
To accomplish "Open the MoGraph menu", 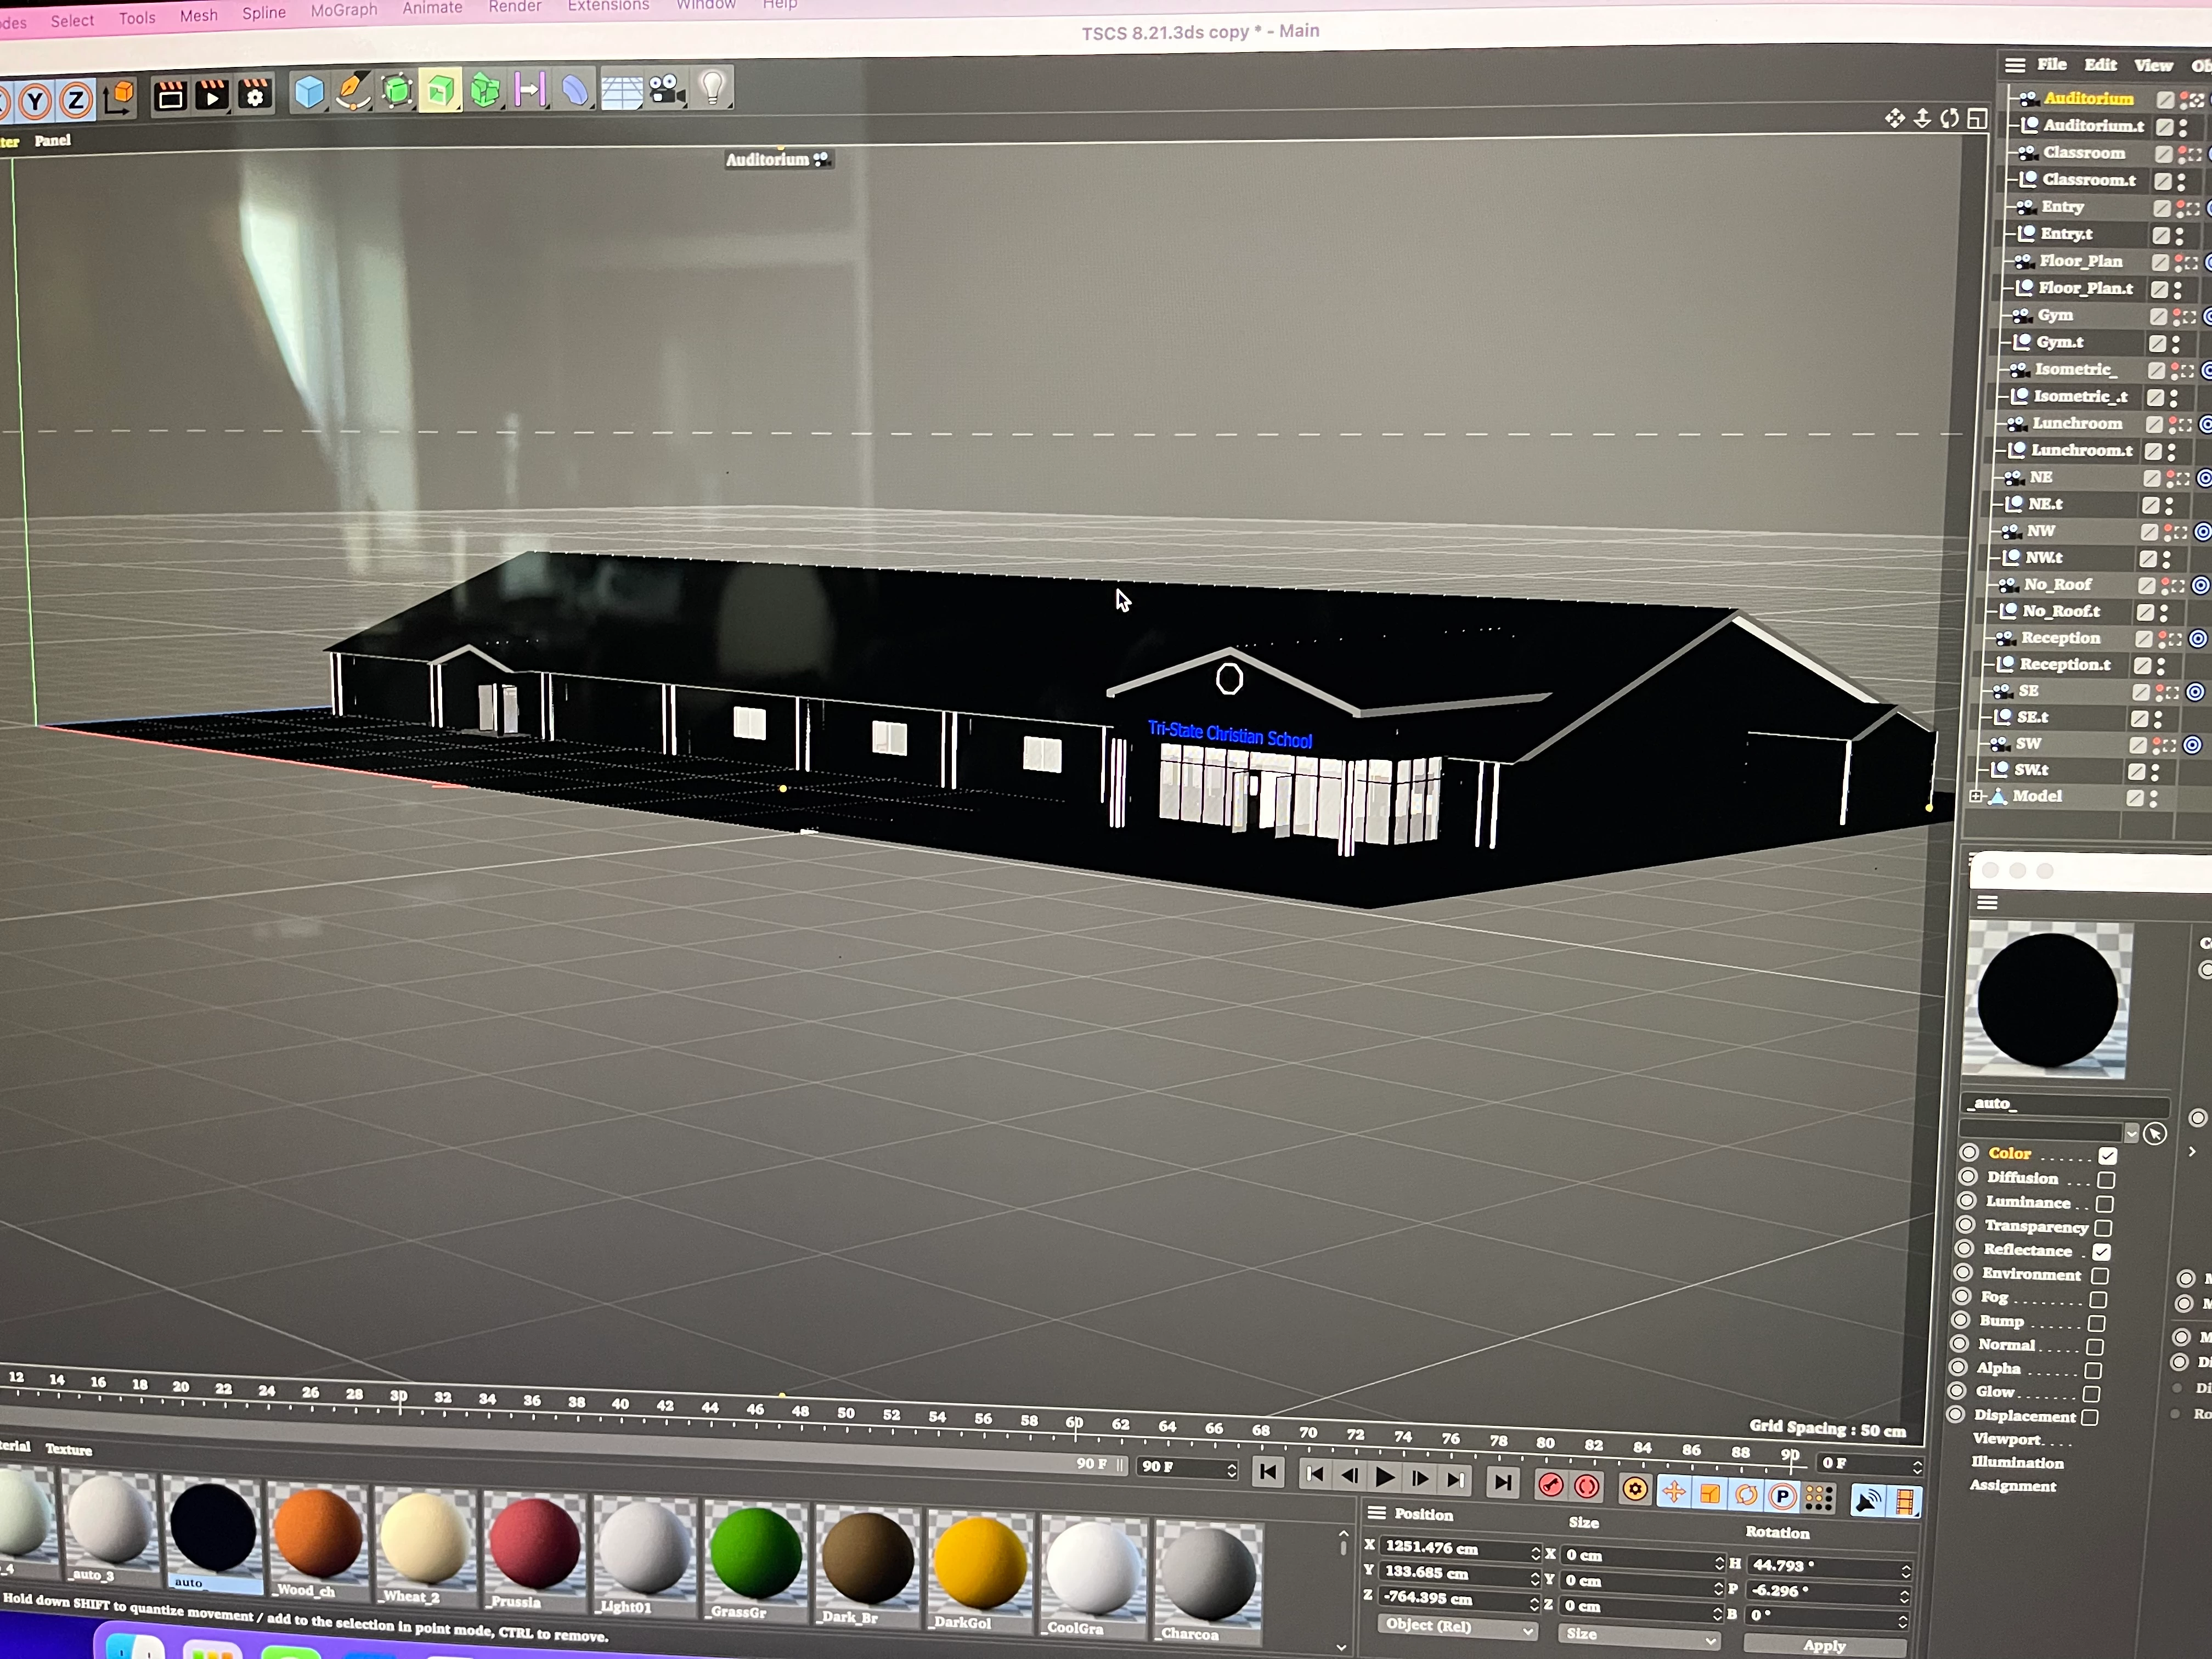I will [x=344, y=10].
